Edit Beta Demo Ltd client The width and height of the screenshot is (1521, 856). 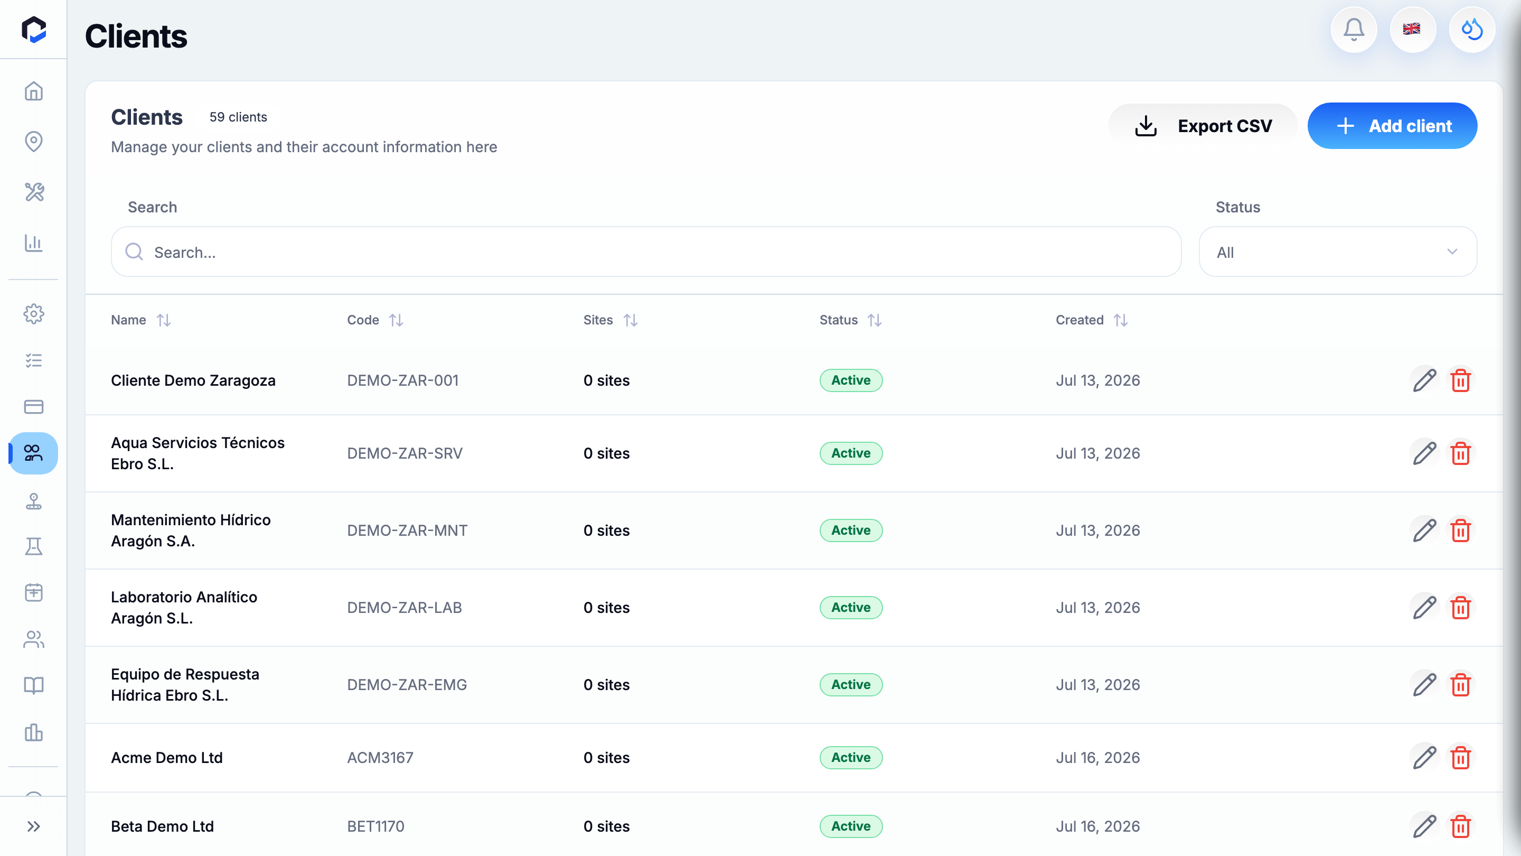1424,826
